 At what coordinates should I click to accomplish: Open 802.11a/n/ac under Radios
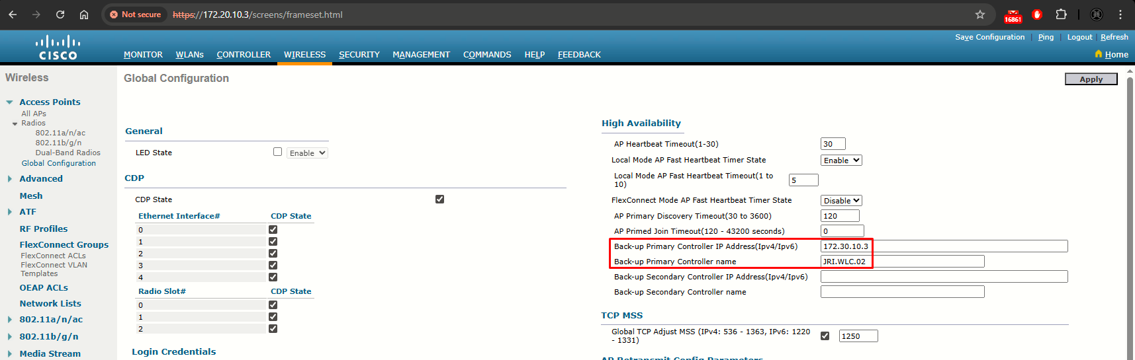tap(60, 133)
